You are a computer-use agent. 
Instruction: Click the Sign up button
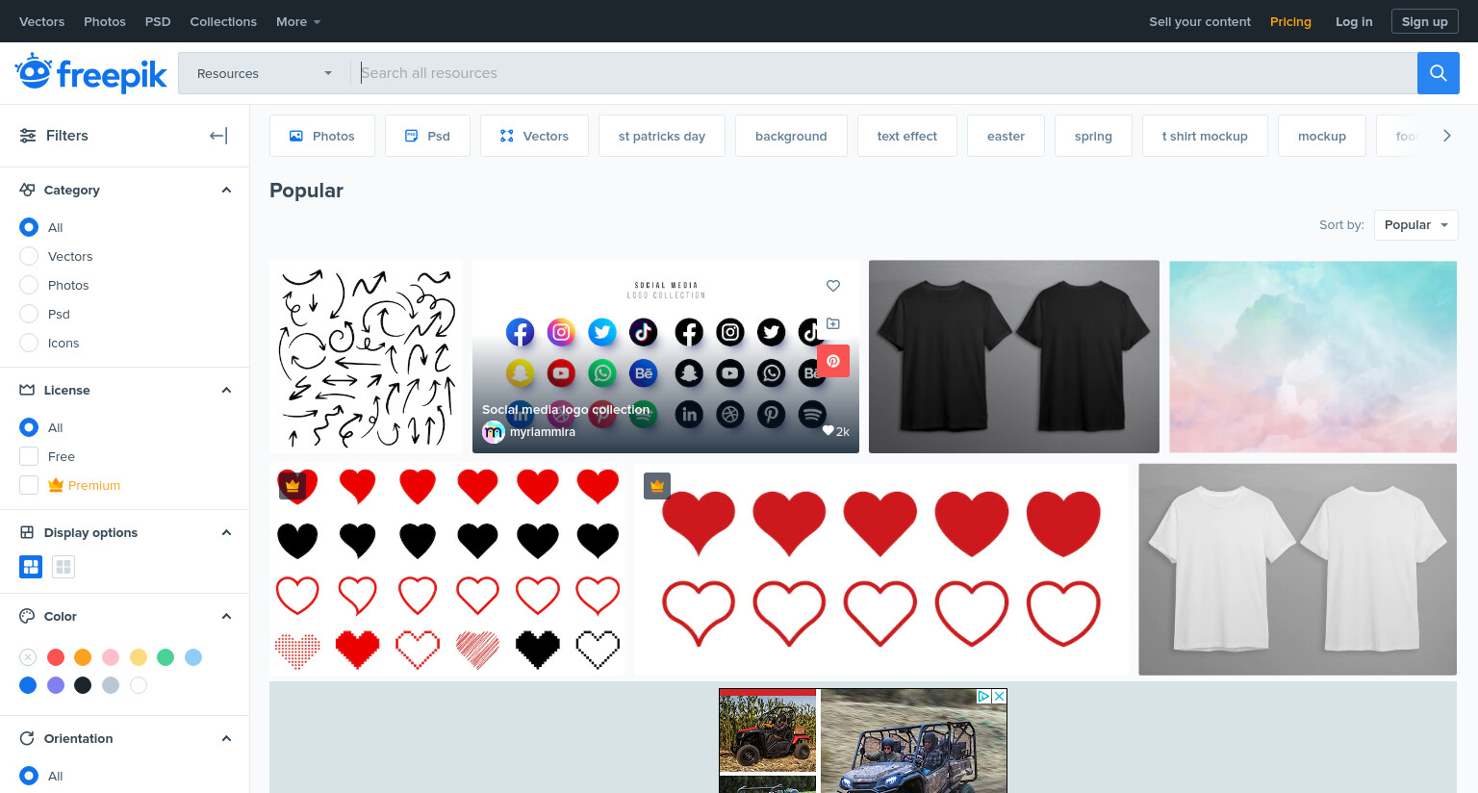click(1424, 21)
